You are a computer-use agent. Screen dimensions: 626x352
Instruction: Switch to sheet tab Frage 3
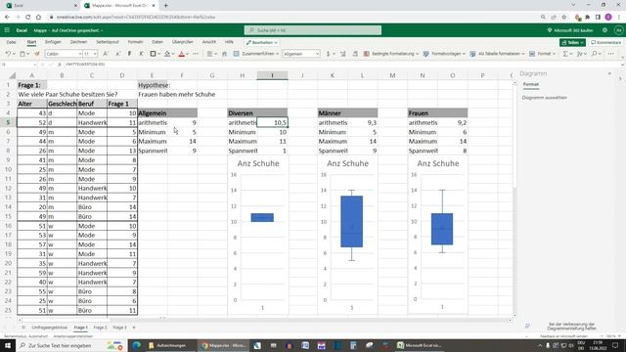(x=119, y=328)
